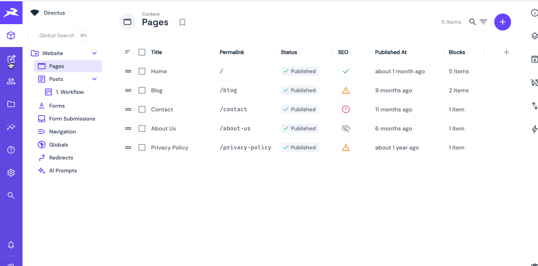Add a column with the plus icon
The height and width of the screenshot is (266, 538).
pyautogui.click(x=506, y=52)
